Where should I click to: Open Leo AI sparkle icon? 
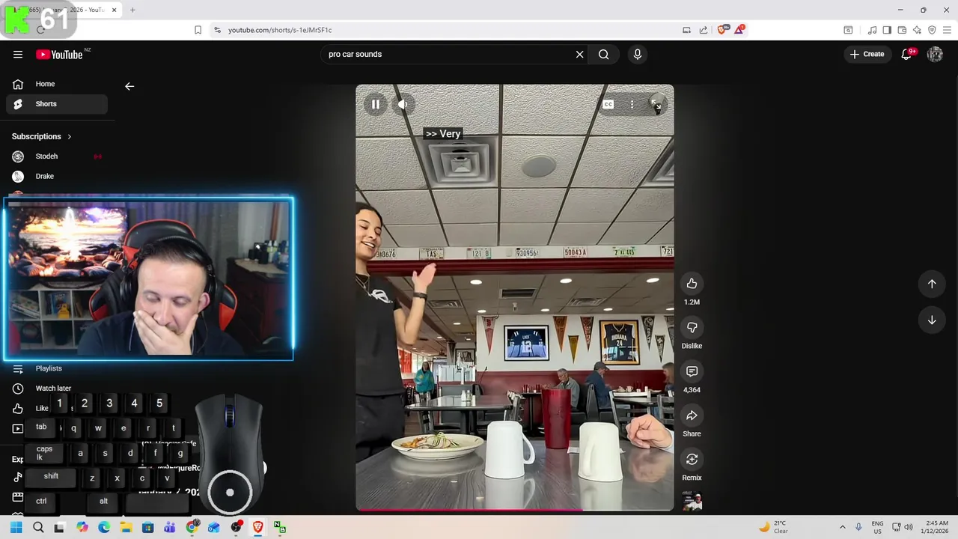click(917, 30)
